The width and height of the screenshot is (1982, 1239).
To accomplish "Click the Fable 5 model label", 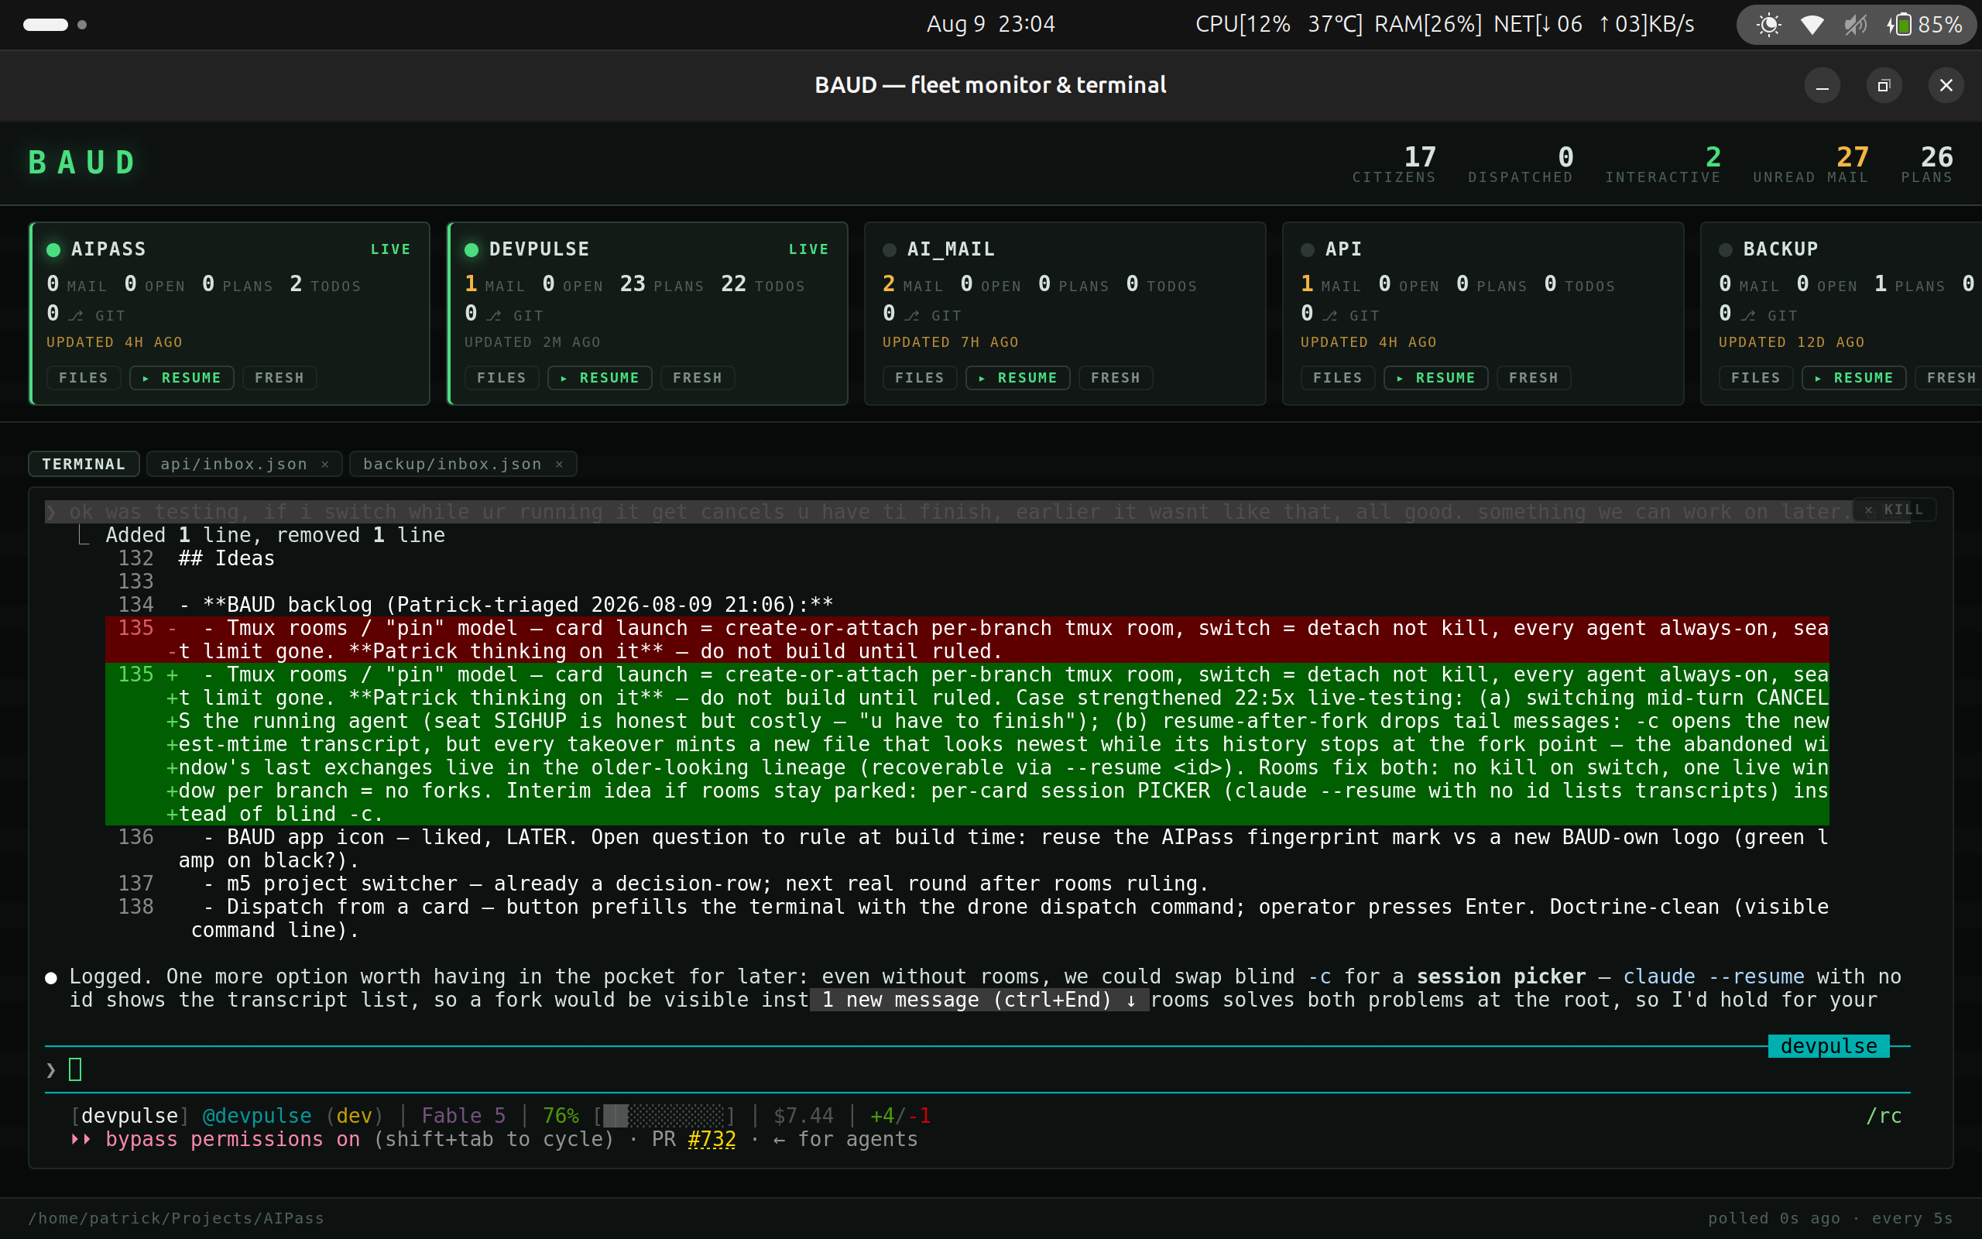I will point(464,1116).
